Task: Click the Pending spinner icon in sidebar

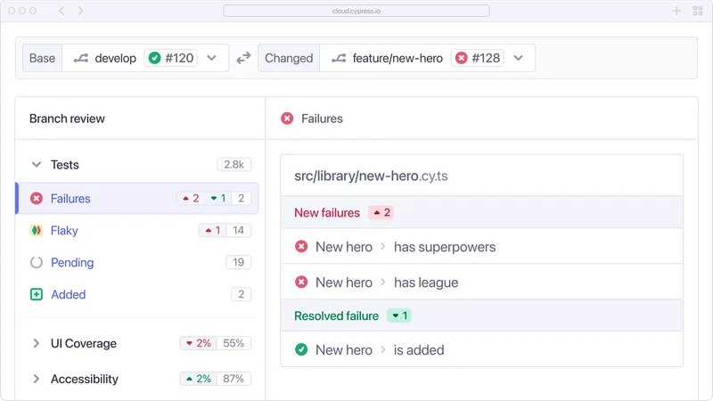Action: pos(37,262)
